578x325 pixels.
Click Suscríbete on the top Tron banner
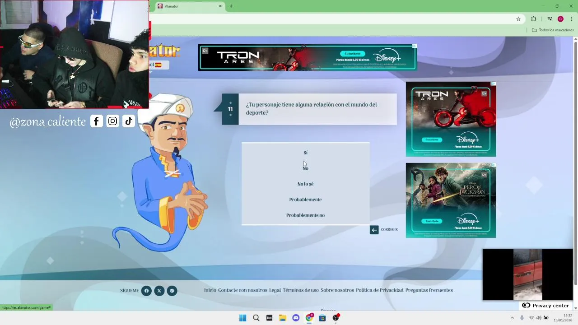[353, 54]
